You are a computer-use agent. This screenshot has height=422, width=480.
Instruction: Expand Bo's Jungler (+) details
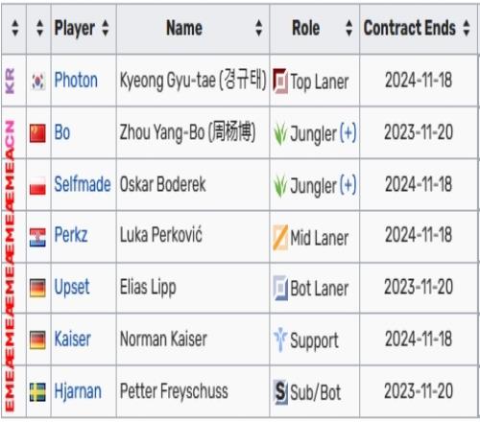point(348,132)
